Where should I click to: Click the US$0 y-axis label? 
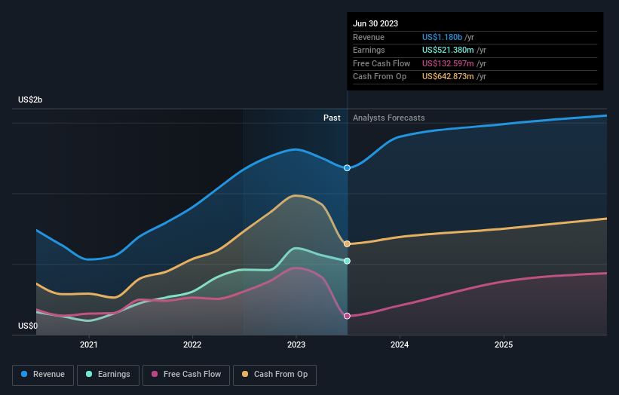[x=28, y=326]
